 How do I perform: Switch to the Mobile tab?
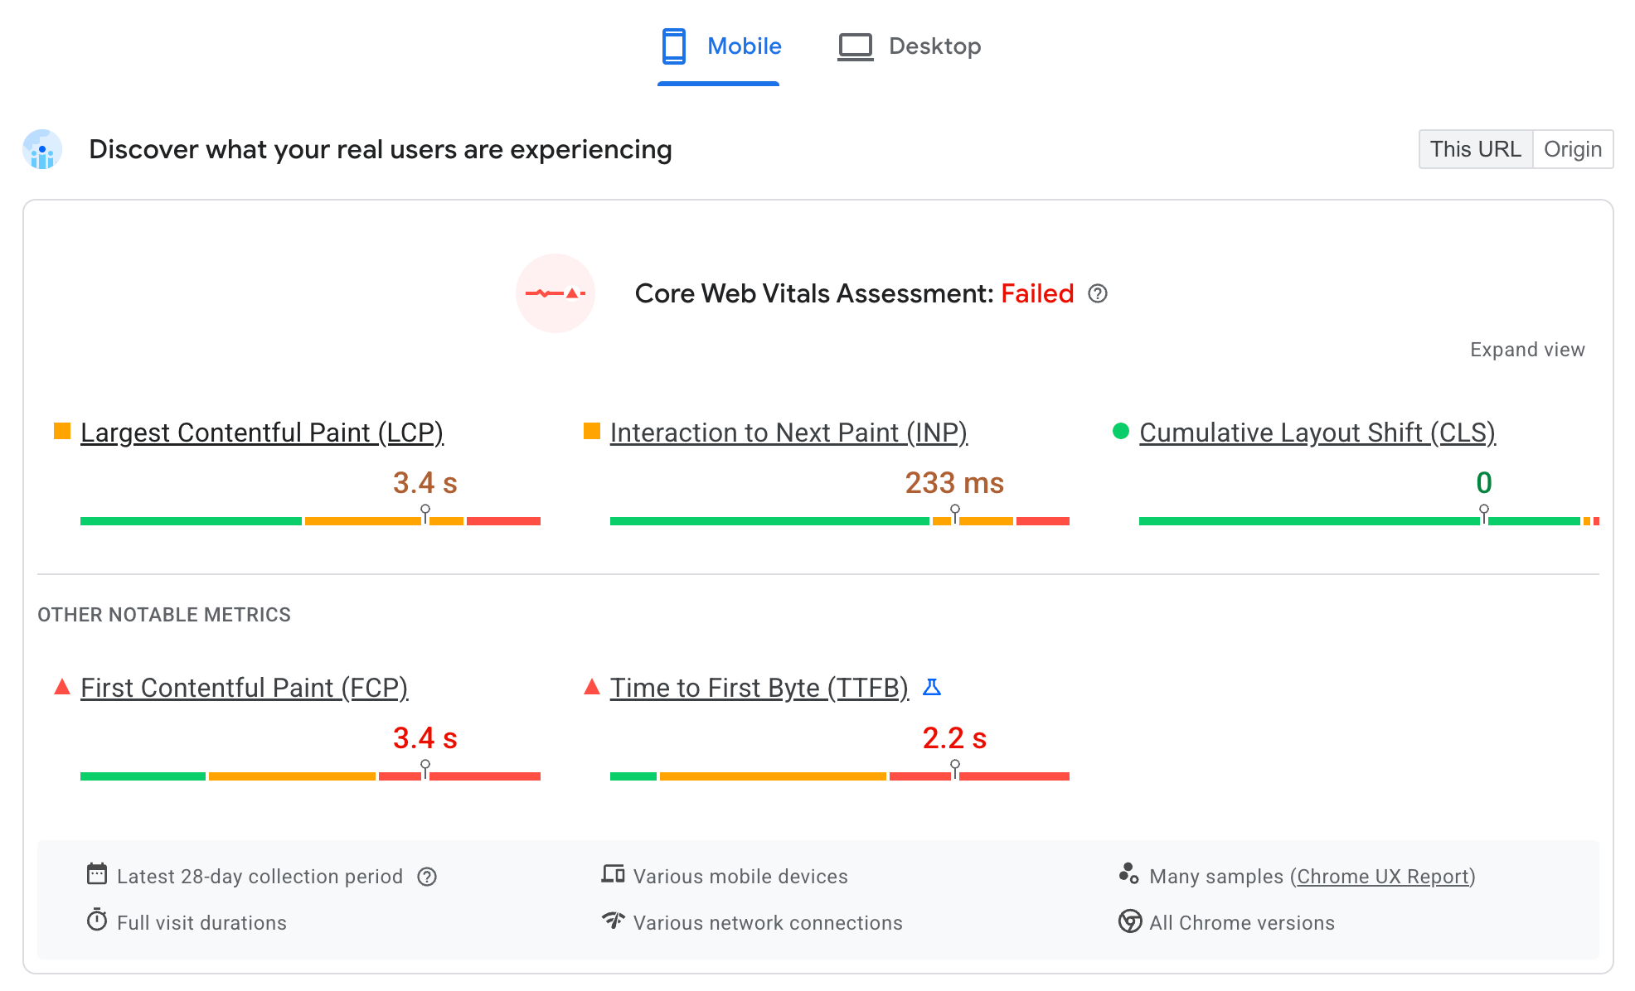[x=717, y=46]
